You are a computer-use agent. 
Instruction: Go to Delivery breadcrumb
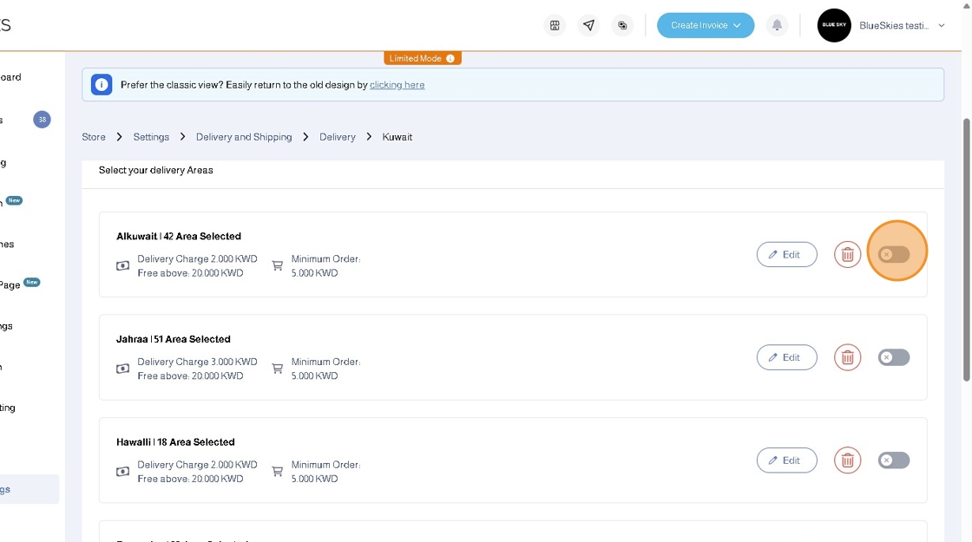pos(338,137)
